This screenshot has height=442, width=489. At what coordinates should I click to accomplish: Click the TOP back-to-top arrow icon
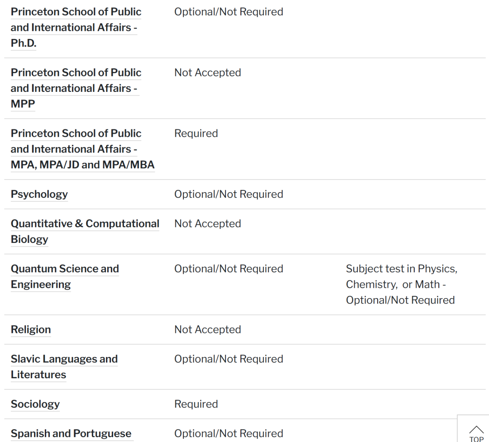[x=476, y=432]
